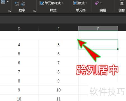Click the fill handle of selected cell
Image resolution: width=126 pixels, height=101 pixels.
[118, 49]
